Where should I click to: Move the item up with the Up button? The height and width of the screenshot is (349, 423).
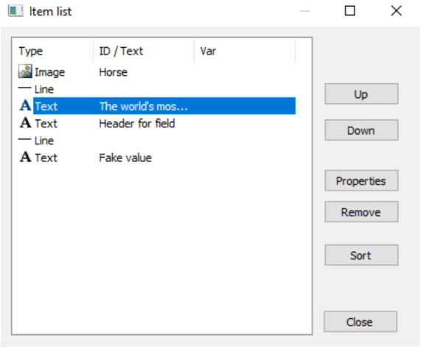361,94
